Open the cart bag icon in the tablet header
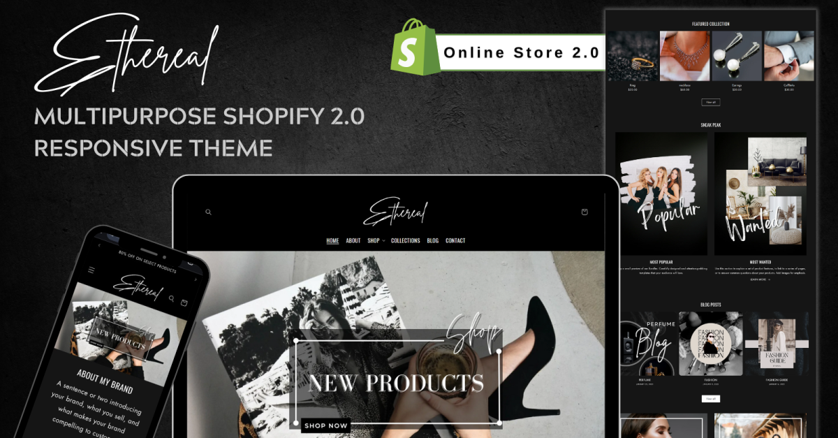This screenshot has width=838, height=438. pyautogui.click(x=585, y=212)
